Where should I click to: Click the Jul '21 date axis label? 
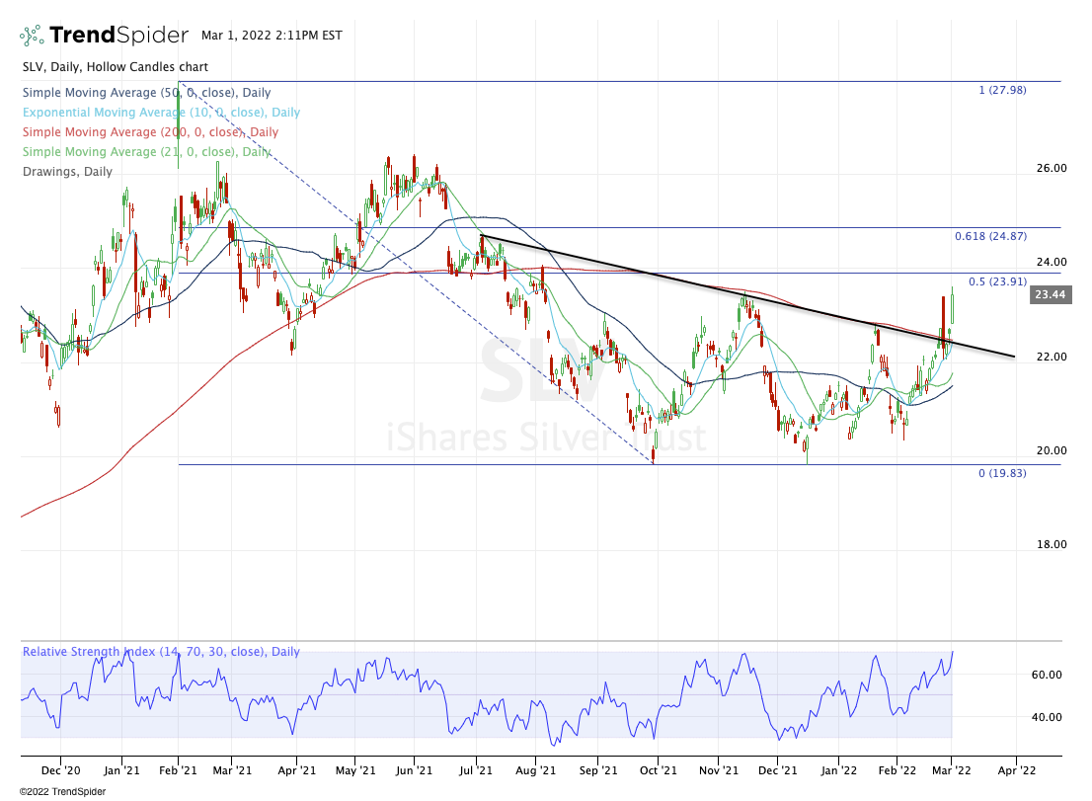476,770
